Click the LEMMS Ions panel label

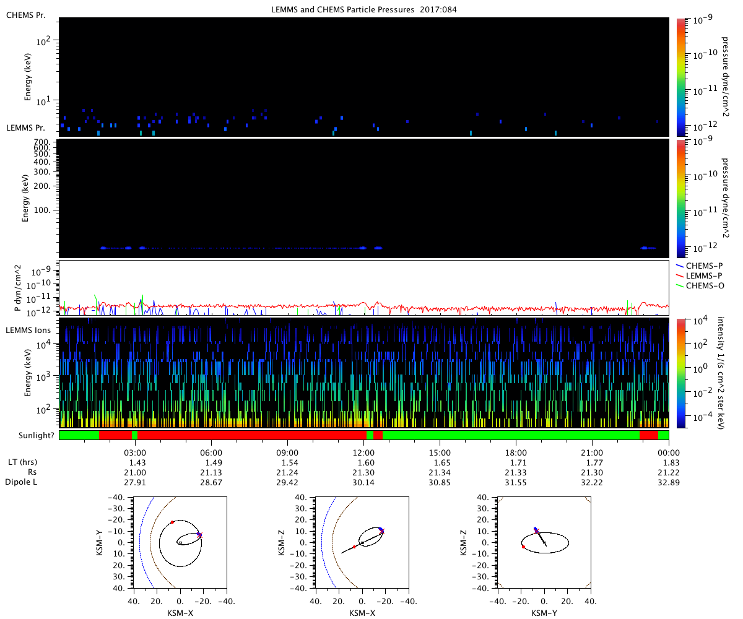click(29, 330)
